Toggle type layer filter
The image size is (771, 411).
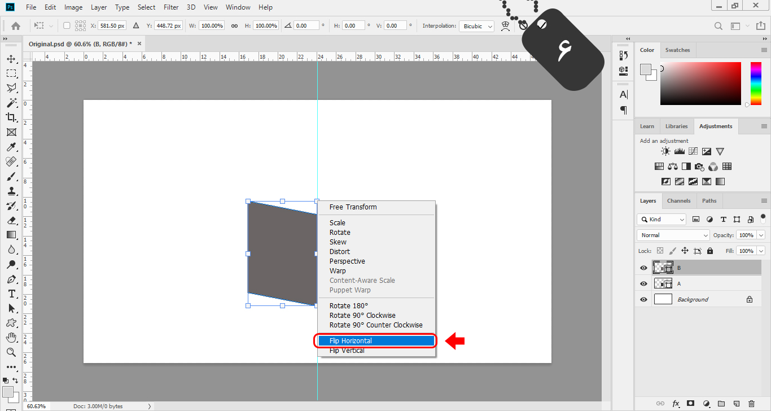coord(723,219)
